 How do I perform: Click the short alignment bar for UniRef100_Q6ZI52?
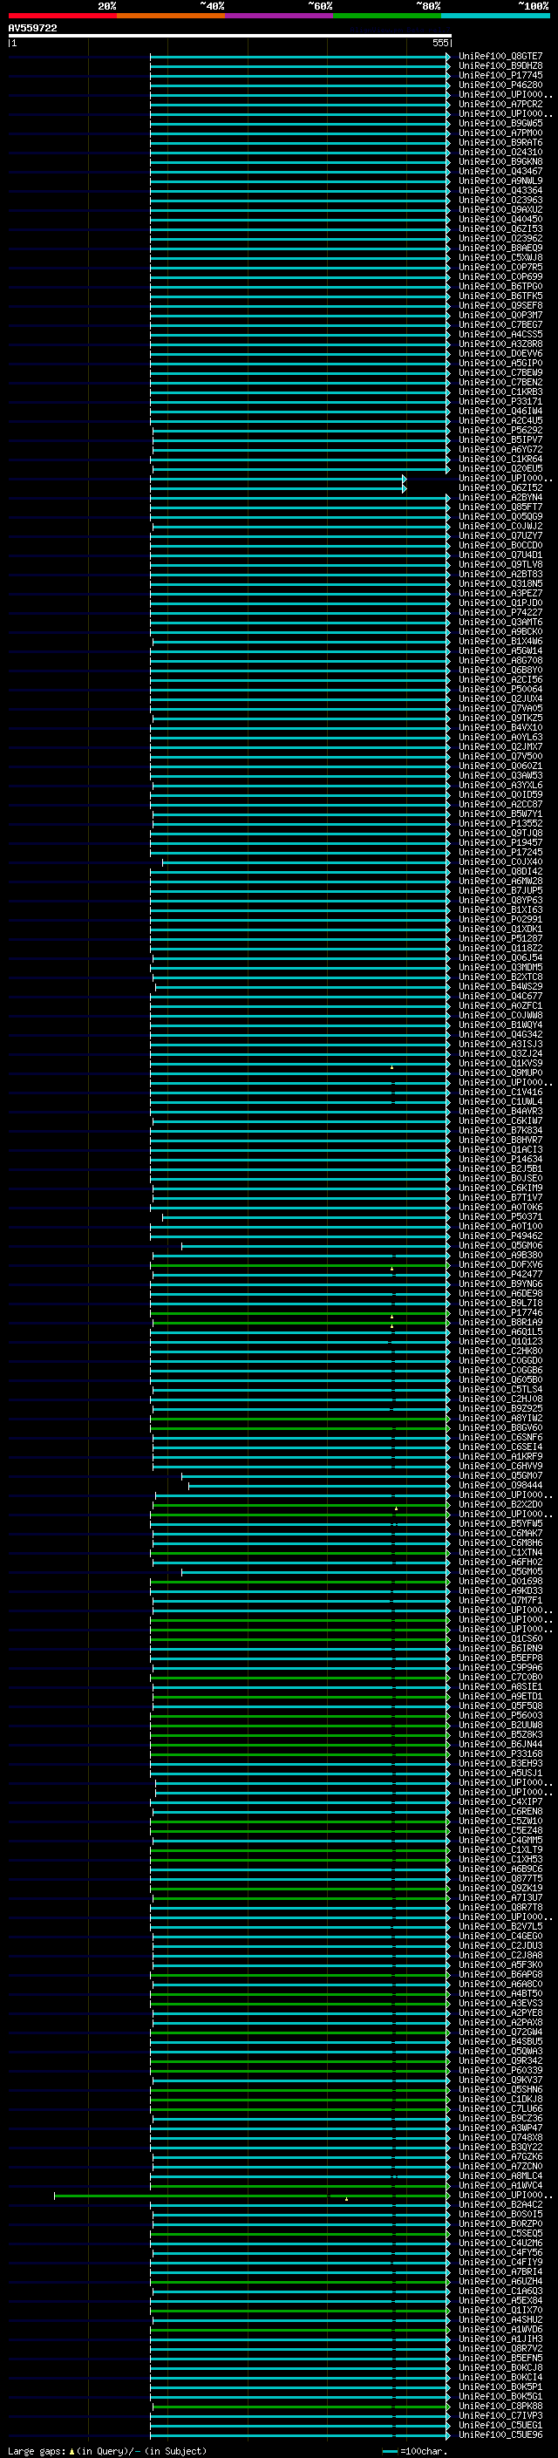[277, 488]
